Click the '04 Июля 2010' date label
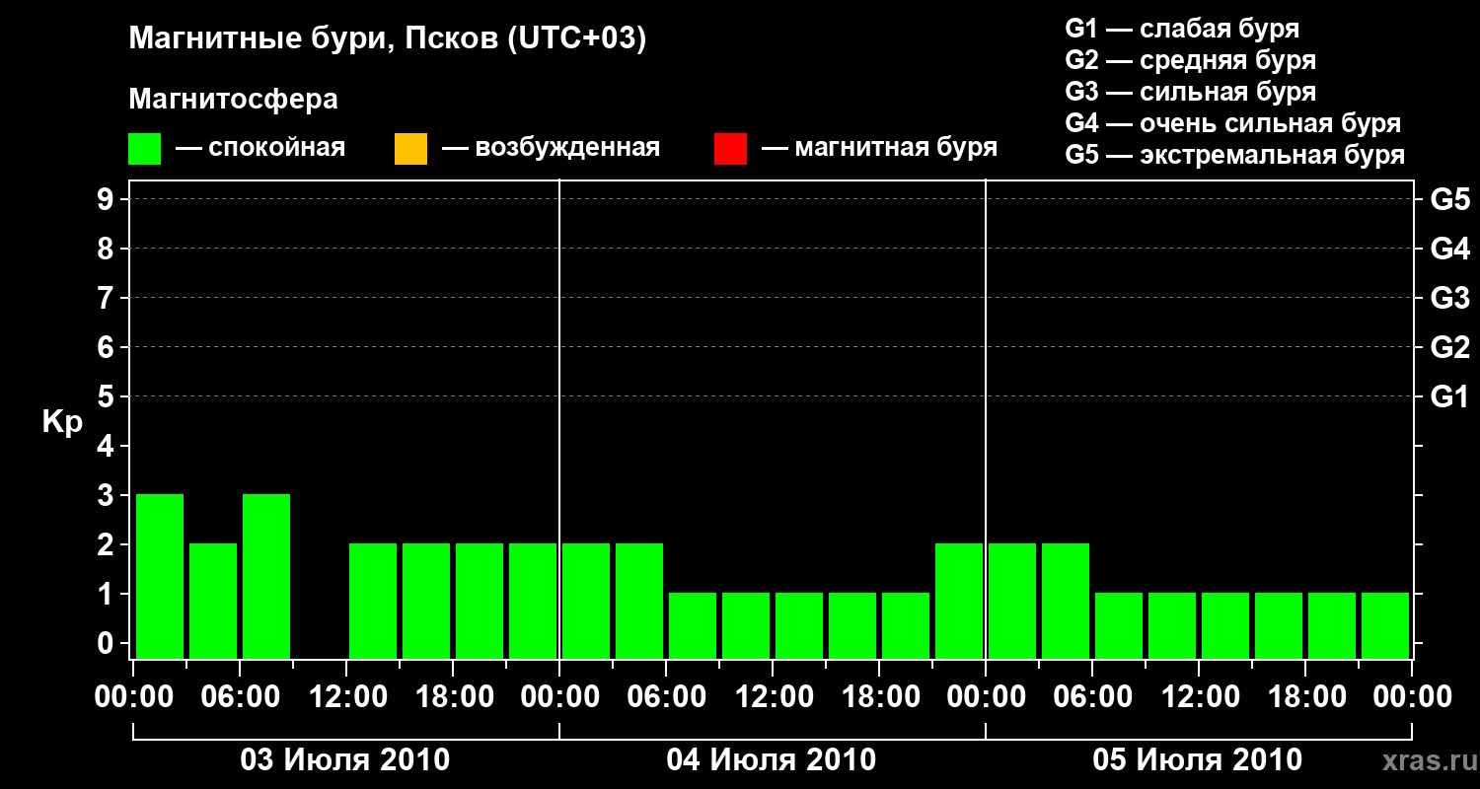 (x=772, y=760)
